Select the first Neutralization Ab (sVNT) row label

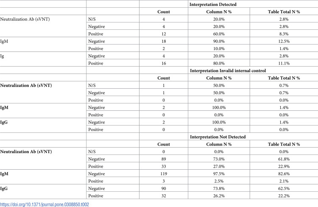pyautogui.click(x=25, y=19)
